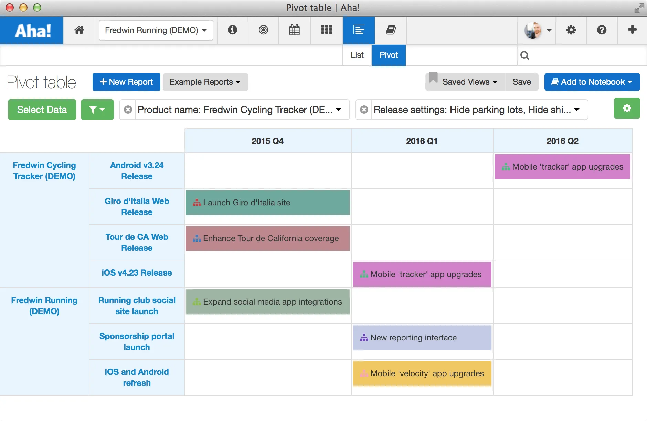Remove the Release settings filter
Screen dimensions: 647x421
click(x=364, y=110)
